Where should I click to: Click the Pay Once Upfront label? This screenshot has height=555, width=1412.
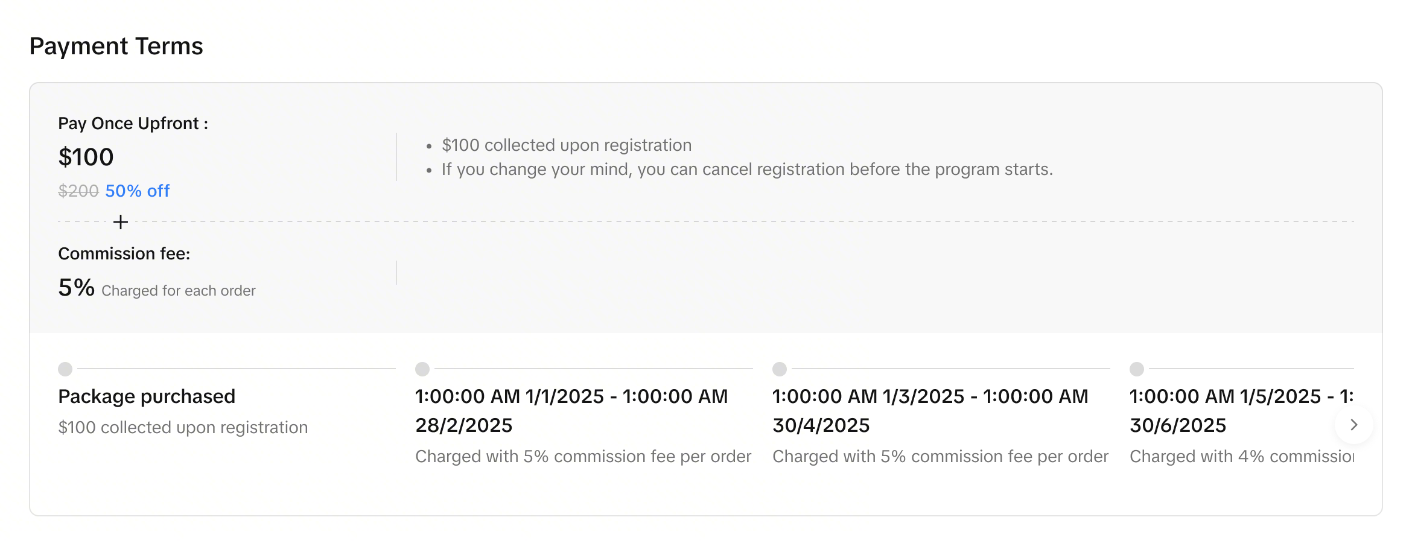(x=133, y=123)
